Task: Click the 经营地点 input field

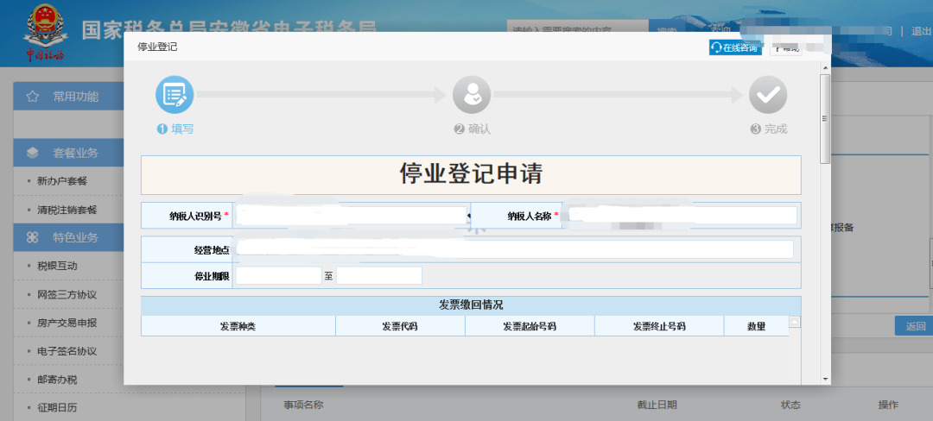Action: (x=514, y=249)
